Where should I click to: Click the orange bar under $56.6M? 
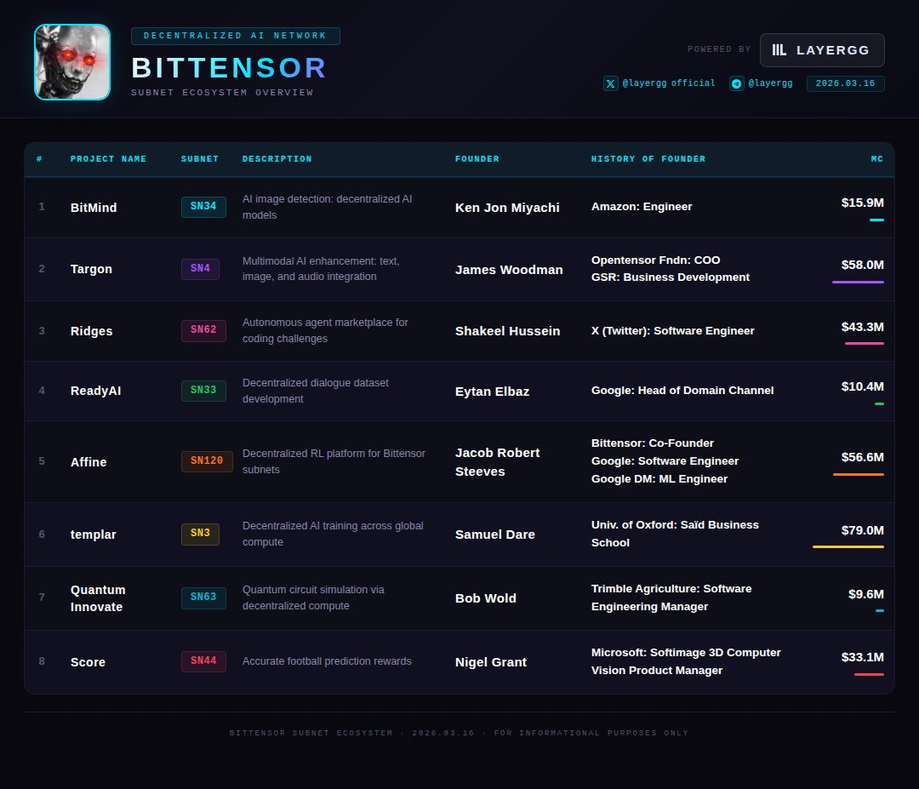tap(859, 474)
